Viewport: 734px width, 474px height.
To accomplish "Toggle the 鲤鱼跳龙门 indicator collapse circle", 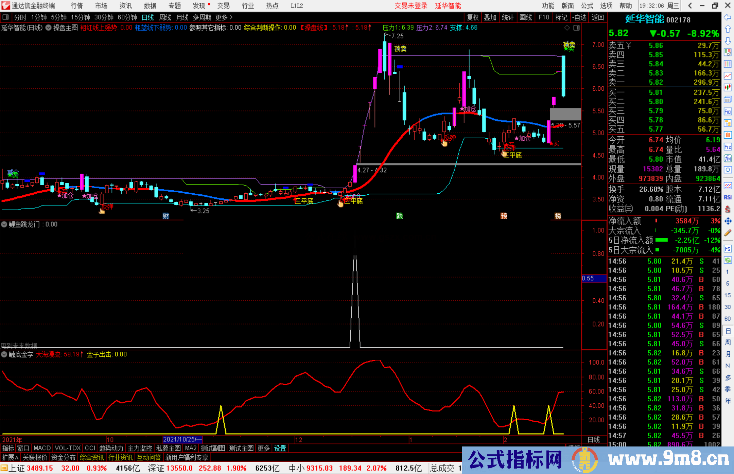I will [x=4, y=224].
